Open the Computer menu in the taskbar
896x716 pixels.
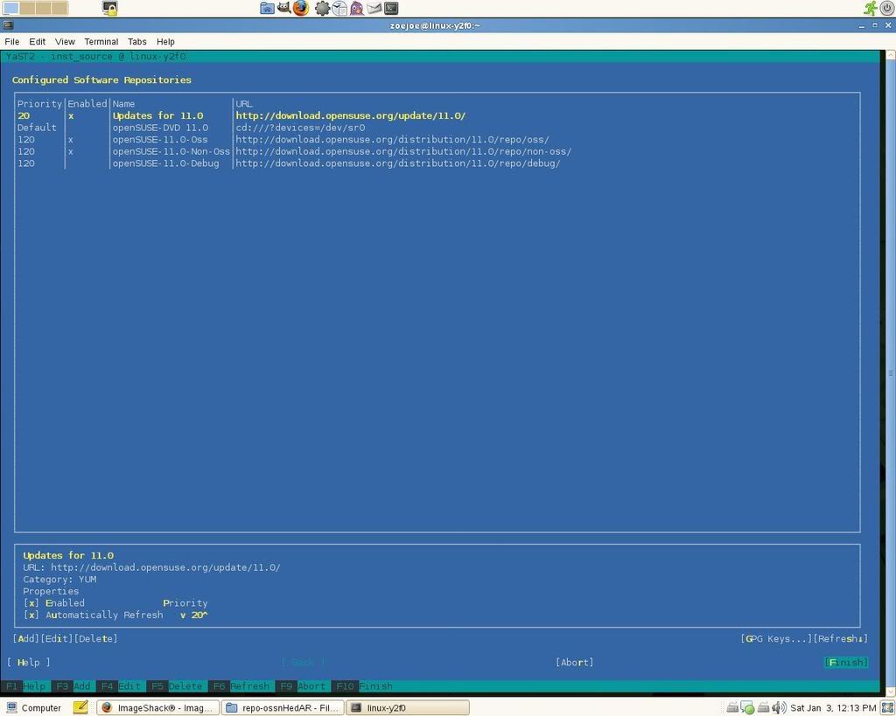click(x=33, y=708)
